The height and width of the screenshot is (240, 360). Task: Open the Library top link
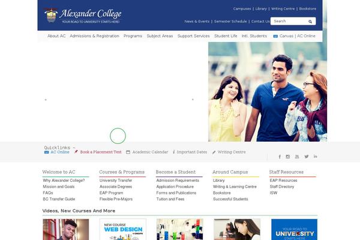[261, 9]
